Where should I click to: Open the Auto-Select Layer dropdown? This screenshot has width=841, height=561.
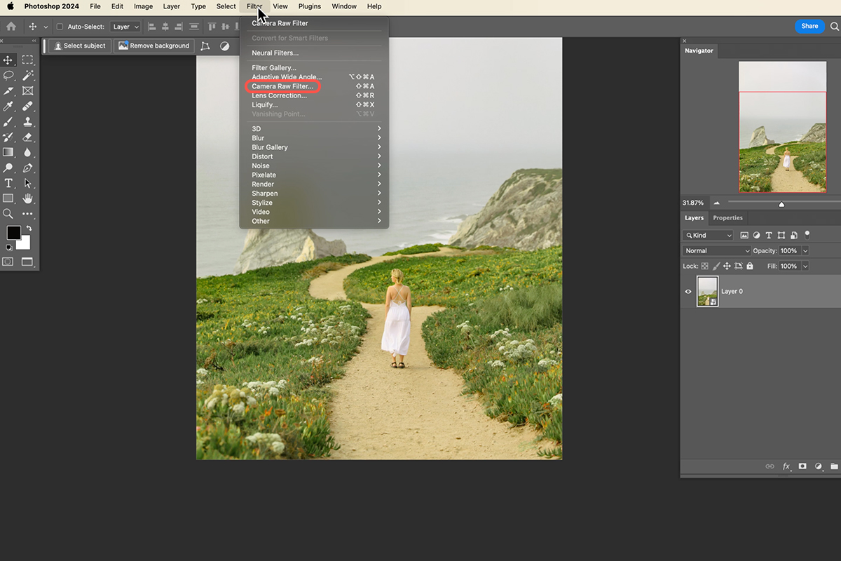coord(126,27)
